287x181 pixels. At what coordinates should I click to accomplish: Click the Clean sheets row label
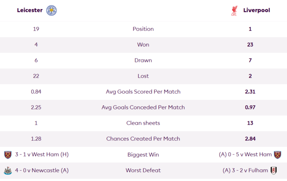143,123
